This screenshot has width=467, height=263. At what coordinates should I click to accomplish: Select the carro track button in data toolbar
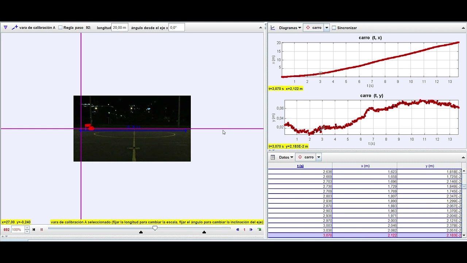pos(306,157)
